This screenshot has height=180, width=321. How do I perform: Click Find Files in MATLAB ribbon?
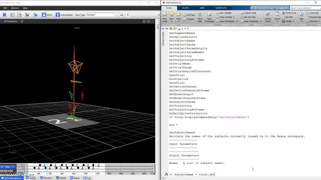(189, 15)
